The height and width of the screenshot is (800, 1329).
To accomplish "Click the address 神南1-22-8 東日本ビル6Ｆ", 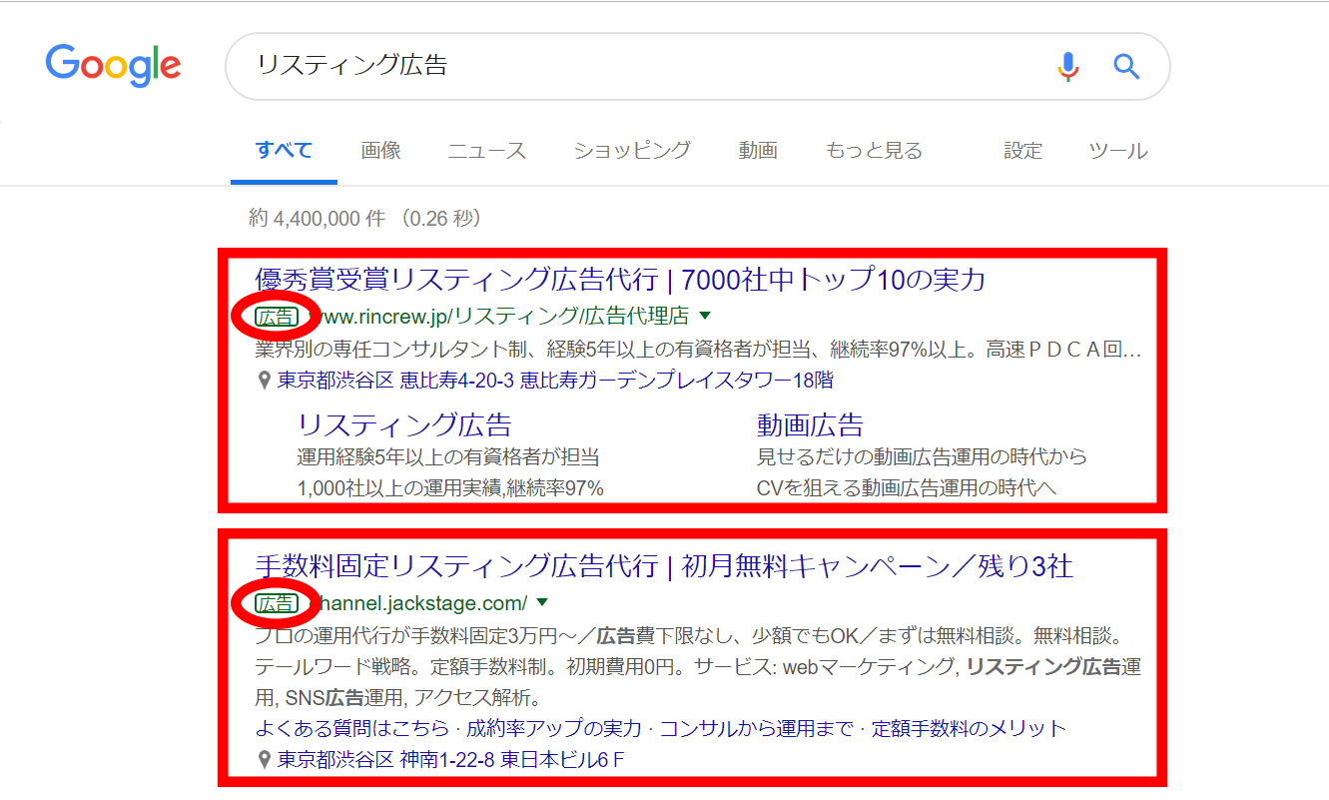I will point(451,760).
